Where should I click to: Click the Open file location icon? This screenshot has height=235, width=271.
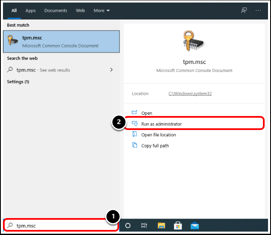tap(134, 134)
